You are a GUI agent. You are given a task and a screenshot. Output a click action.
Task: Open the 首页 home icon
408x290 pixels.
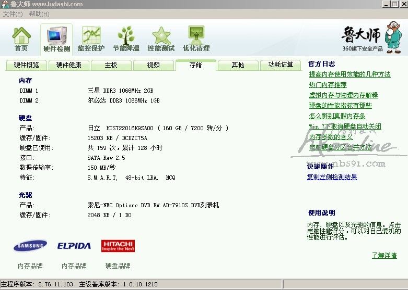(x=21, y=39)
